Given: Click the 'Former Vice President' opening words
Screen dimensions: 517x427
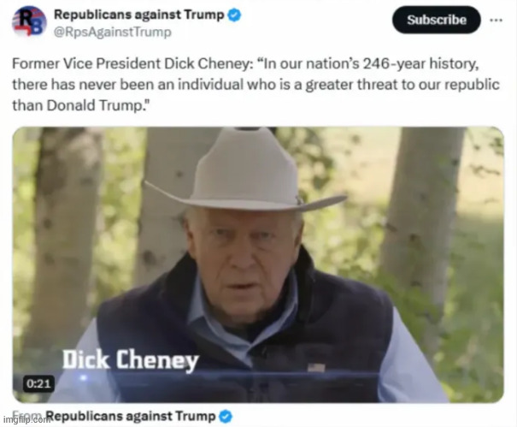Looking at the screenshot, I should point(86,63).
